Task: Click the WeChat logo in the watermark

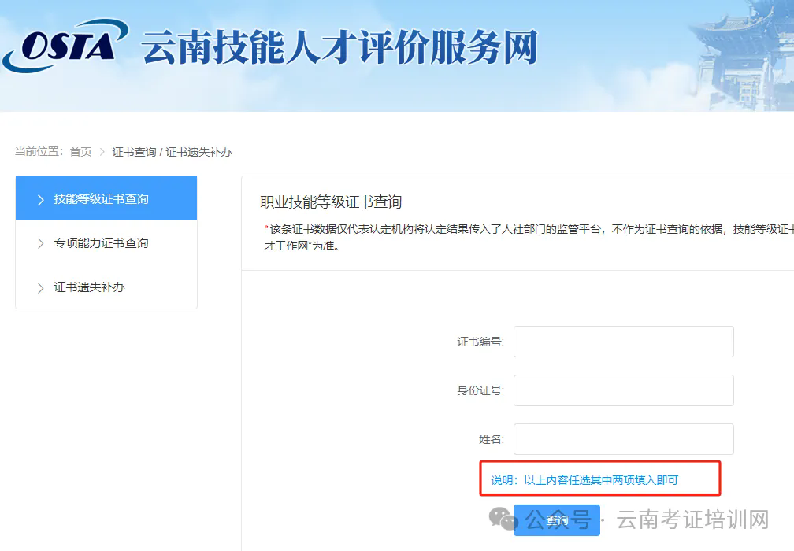Action: pyautogui.click(x=503, y=519)
